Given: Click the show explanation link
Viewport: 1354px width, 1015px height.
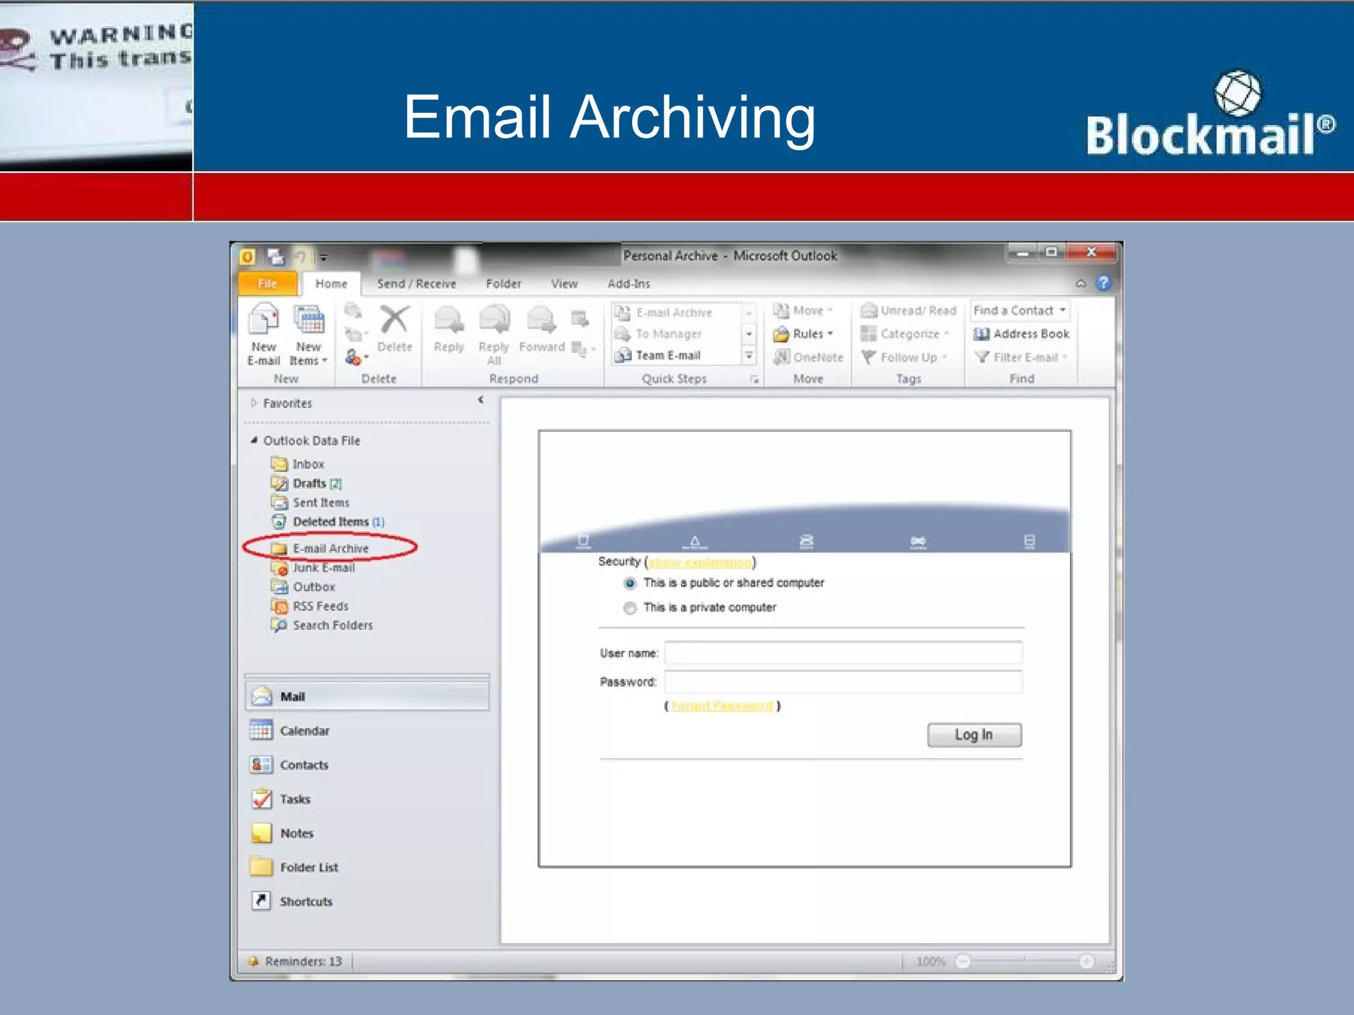Looking at the screenshot, I should pos(700,562).
